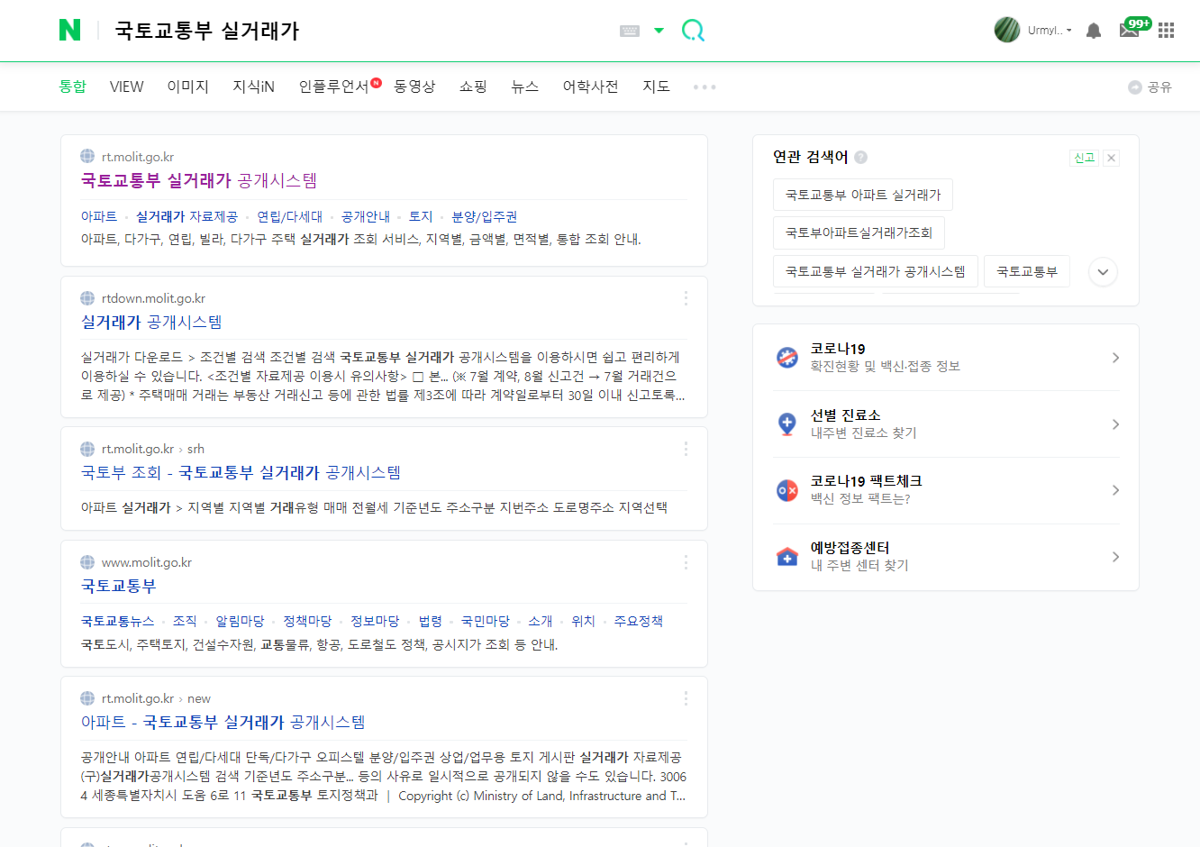Open the 지도 tab
Image resolution: width=1200 pixels, height=847 pixels.
point(656,87)
